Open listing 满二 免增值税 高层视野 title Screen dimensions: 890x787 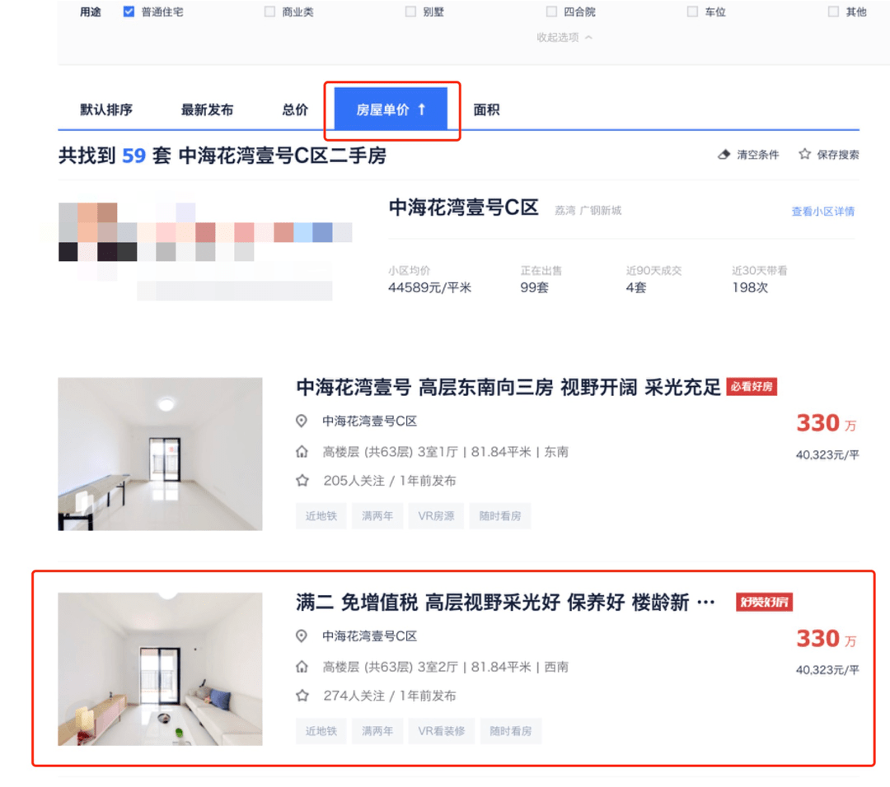pyautogui.click(x=505, y=602)
